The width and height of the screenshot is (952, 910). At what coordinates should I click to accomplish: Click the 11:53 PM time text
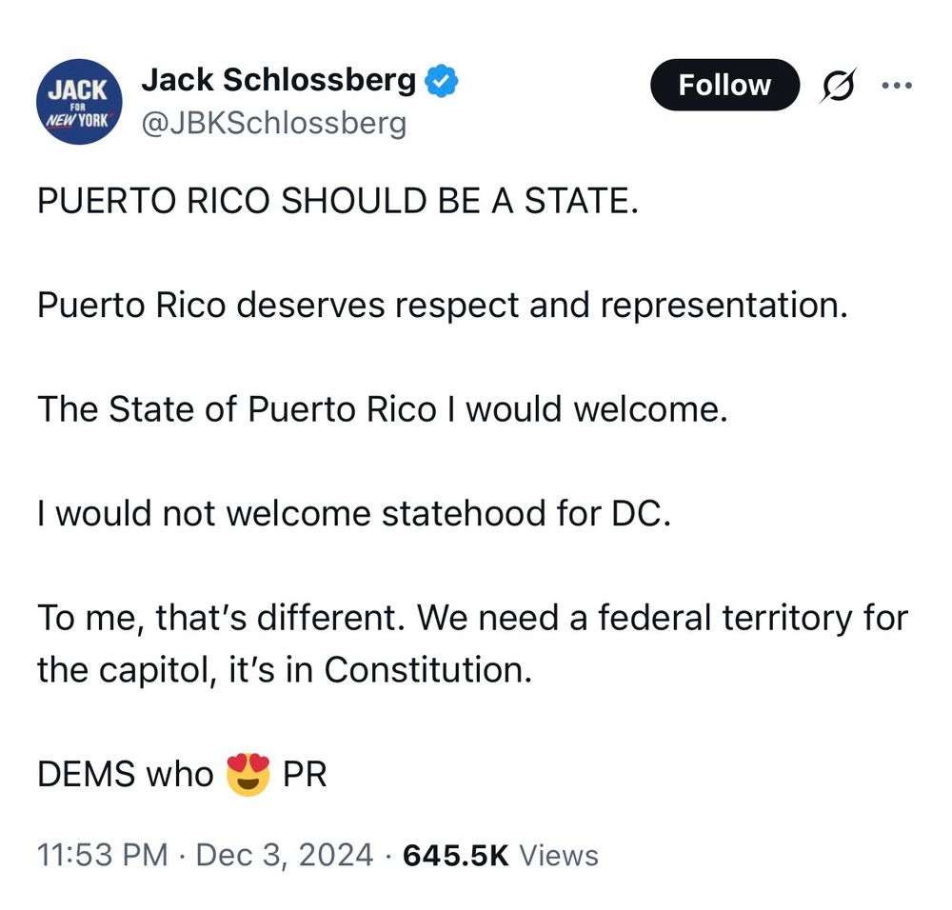[101, 855]
